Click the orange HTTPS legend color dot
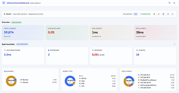This screenshot has width=179, height=93. coord(80,79)
